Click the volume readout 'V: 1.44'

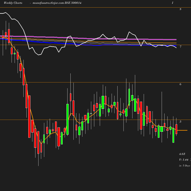pos(184,160)
